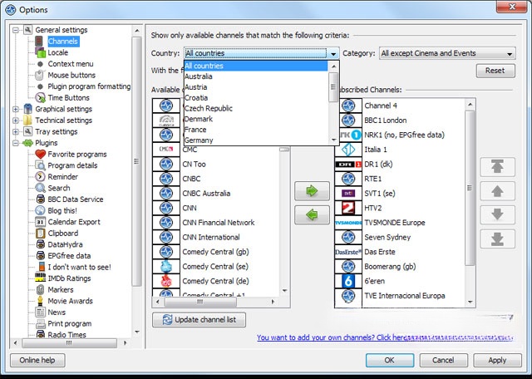Expand the Graphical settings node
The width and height of the screenshot is (532, 379).
[16, 109]
